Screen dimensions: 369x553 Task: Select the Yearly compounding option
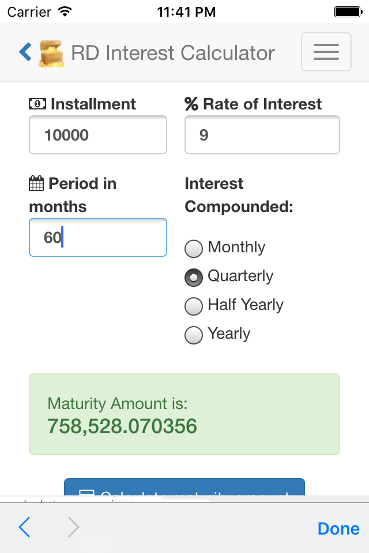click(x=194, y=335)
